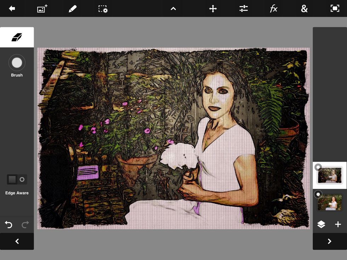Viewport: 347px width, 260px height.
Task: Open the fx effects panel
Action: 274,8
